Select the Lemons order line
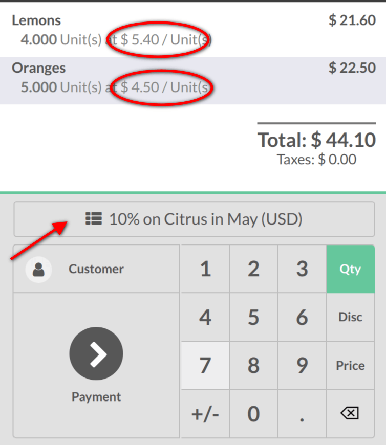This screenshot has height=445, width=386. coord(192,30)
